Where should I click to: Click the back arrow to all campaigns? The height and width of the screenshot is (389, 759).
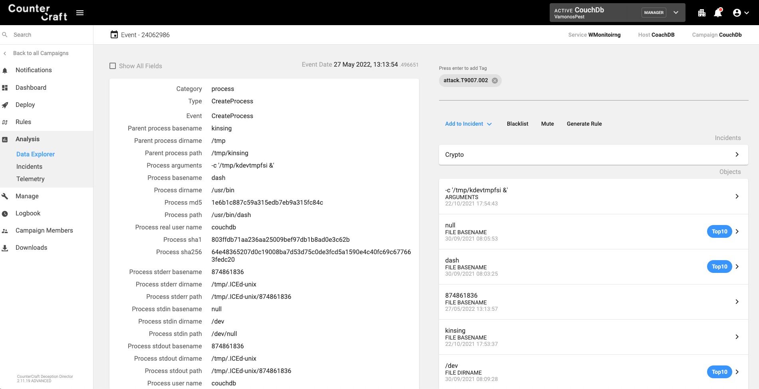point(5,53)
